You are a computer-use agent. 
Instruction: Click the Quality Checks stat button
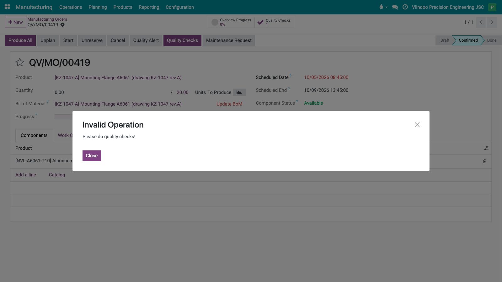(274, 22)
